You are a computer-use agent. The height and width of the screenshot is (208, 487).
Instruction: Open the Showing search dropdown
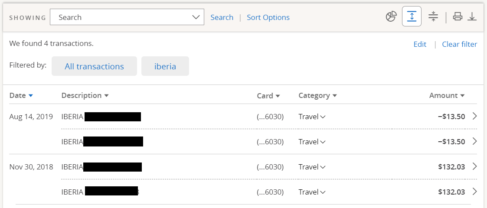coord(127,17)
